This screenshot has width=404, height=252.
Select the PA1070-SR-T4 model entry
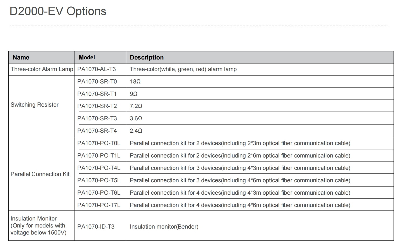(x=97, y=131)
